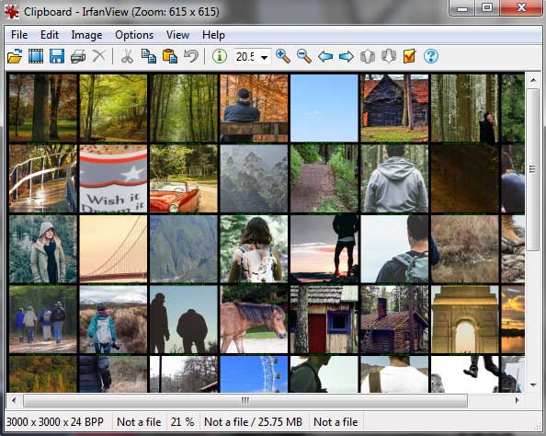Click the Copy icon in toolbar
Screen dimensions: 546x436
[149, 56]
